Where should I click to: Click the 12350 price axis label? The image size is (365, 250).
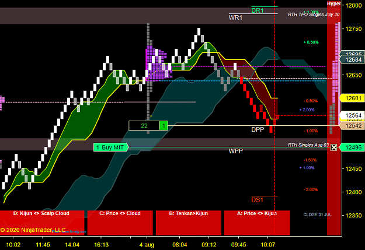coord(353,216)
